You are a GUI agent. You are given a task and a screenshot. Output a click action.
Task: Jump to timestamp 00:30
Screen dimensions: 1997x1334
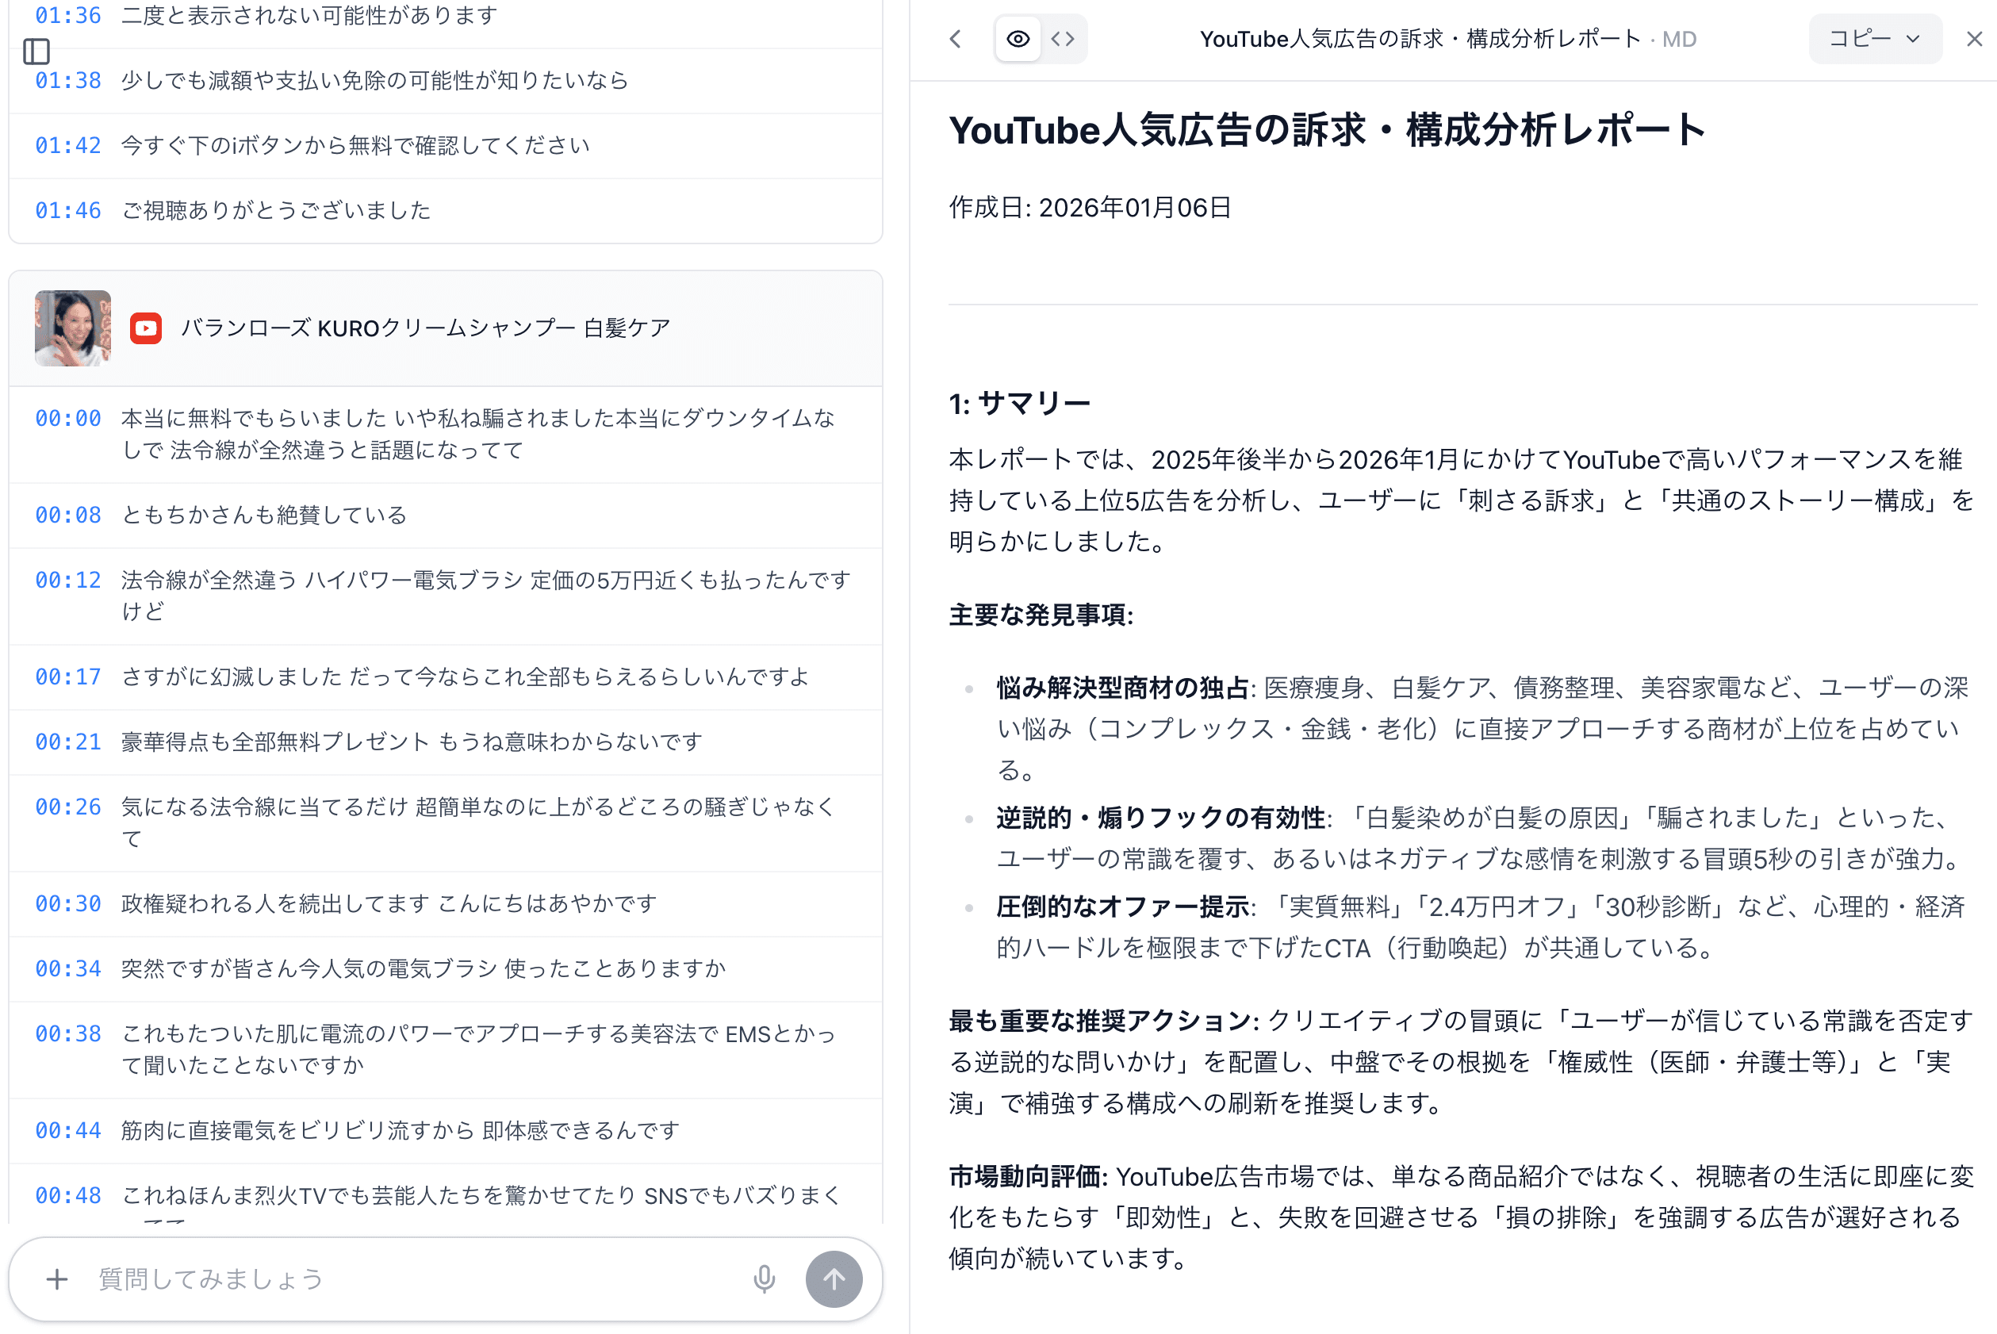pos(68,904)
